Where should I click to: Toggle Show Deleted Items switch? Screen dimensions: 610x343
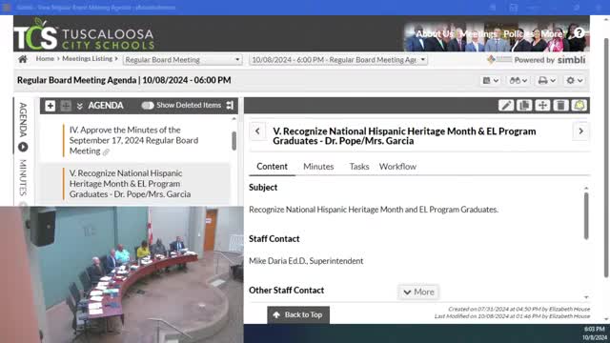(148, 106)
